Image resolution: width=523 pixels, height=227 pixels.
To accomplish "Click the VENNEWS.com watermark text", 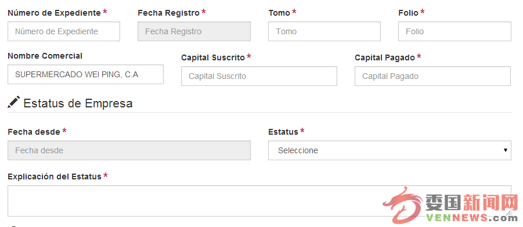I will tap(472, 218).
